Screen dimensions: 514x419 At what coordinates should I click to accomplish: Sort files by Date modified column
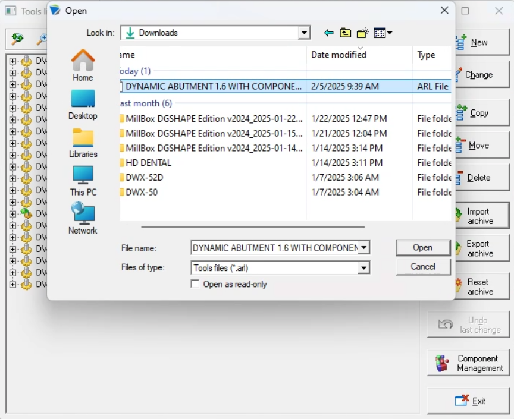359,55
